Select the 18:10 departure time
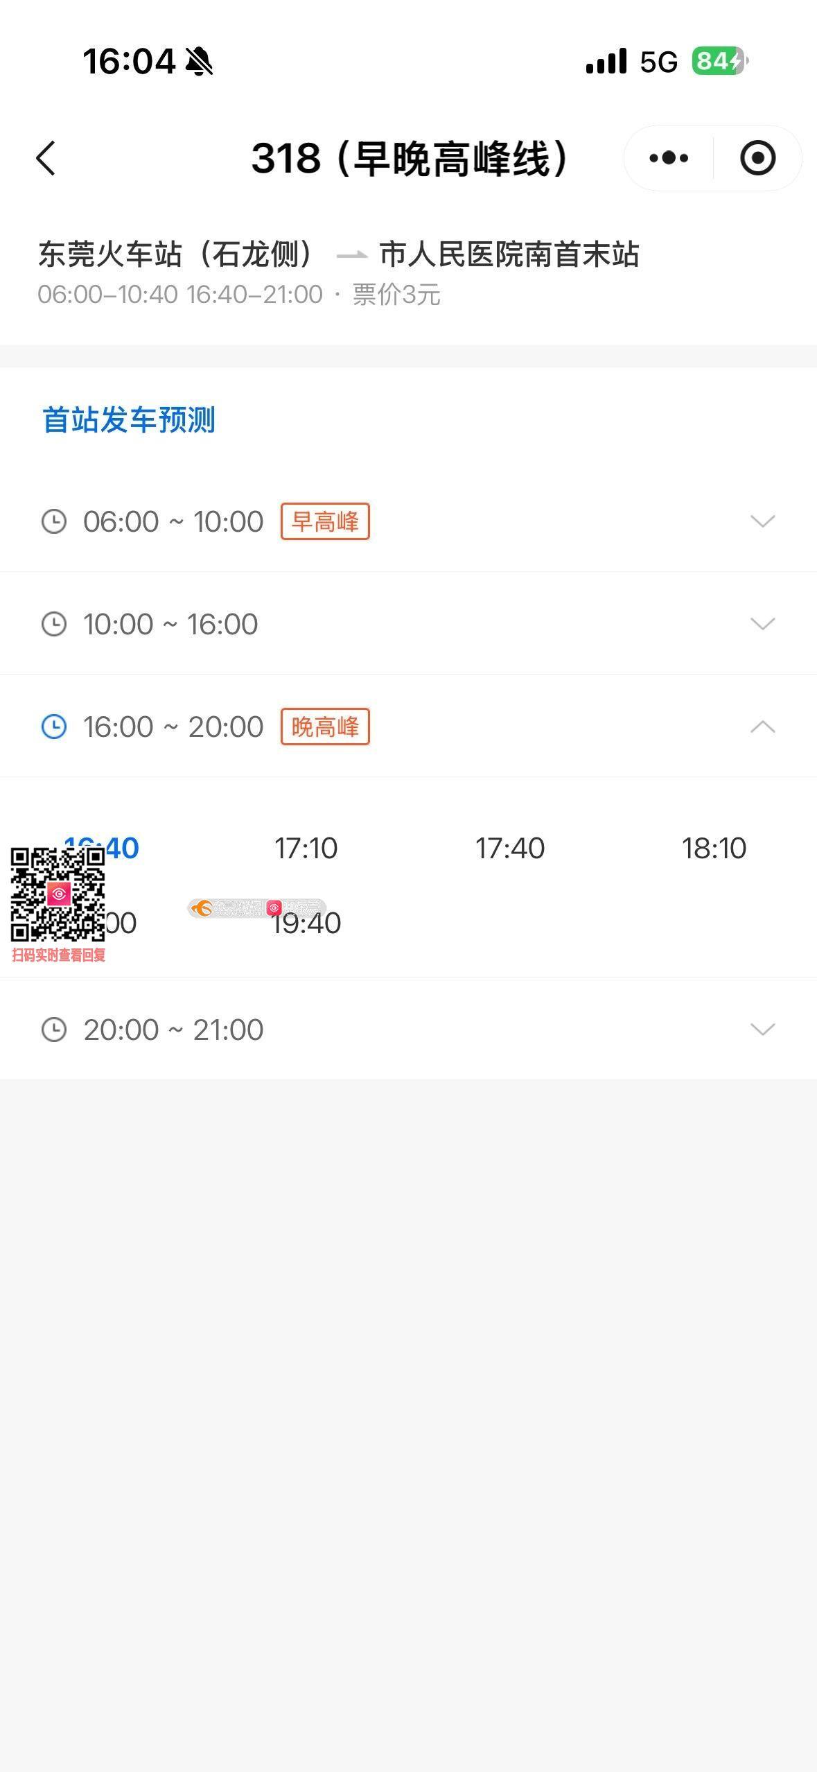The width and height of the screenshot is (817, 1772). [714, 848]
